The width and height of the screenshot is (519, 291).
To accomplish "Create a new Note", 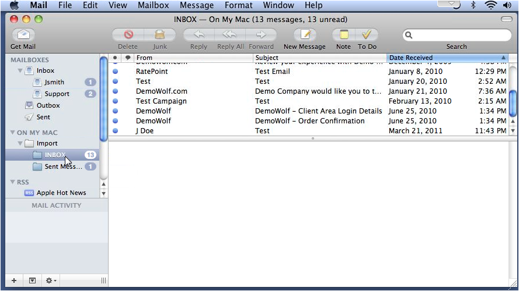I will [344, 34].
